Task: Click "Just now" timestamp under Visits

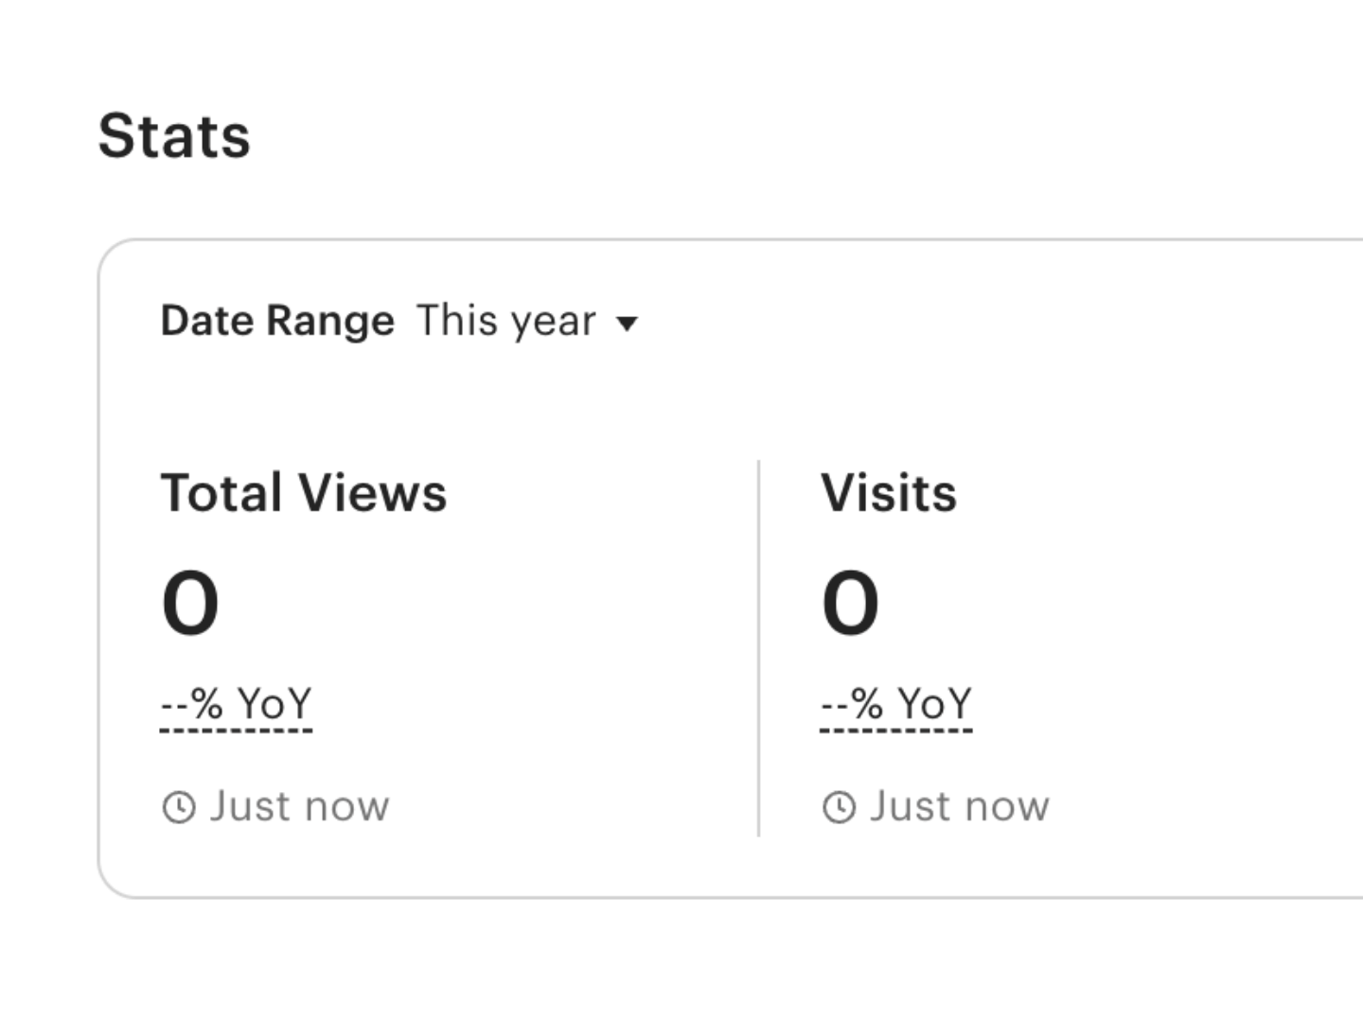Action: click(959, 807)
